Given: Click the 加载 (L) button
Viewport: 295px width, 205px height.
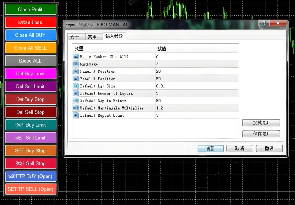Looking at the screenshot, I should 261,123.
